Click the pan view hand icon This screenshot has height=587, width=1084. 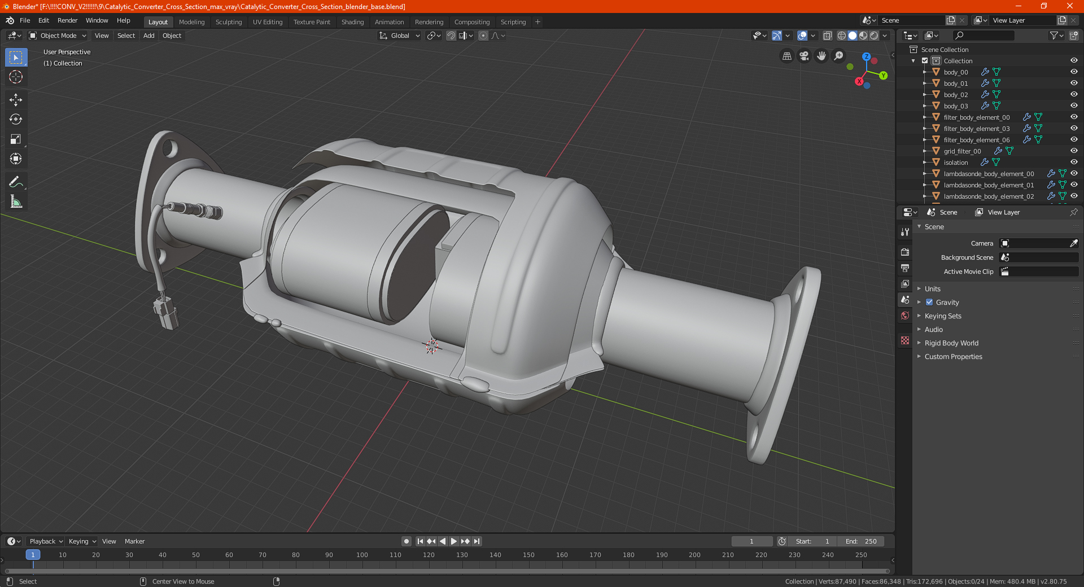coord(821,56)
